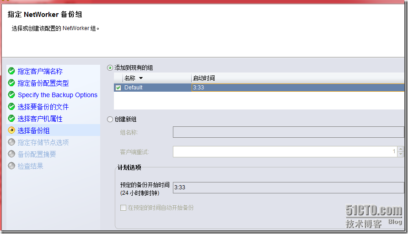Click the yellow arrow icon beside 选择备份组
The image size is (408, 234).
click(11, 130)
